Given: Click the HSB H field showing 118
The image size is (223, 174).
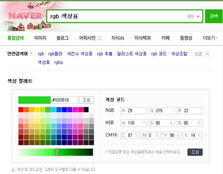Looking at the screenshot, I should 133,123.
